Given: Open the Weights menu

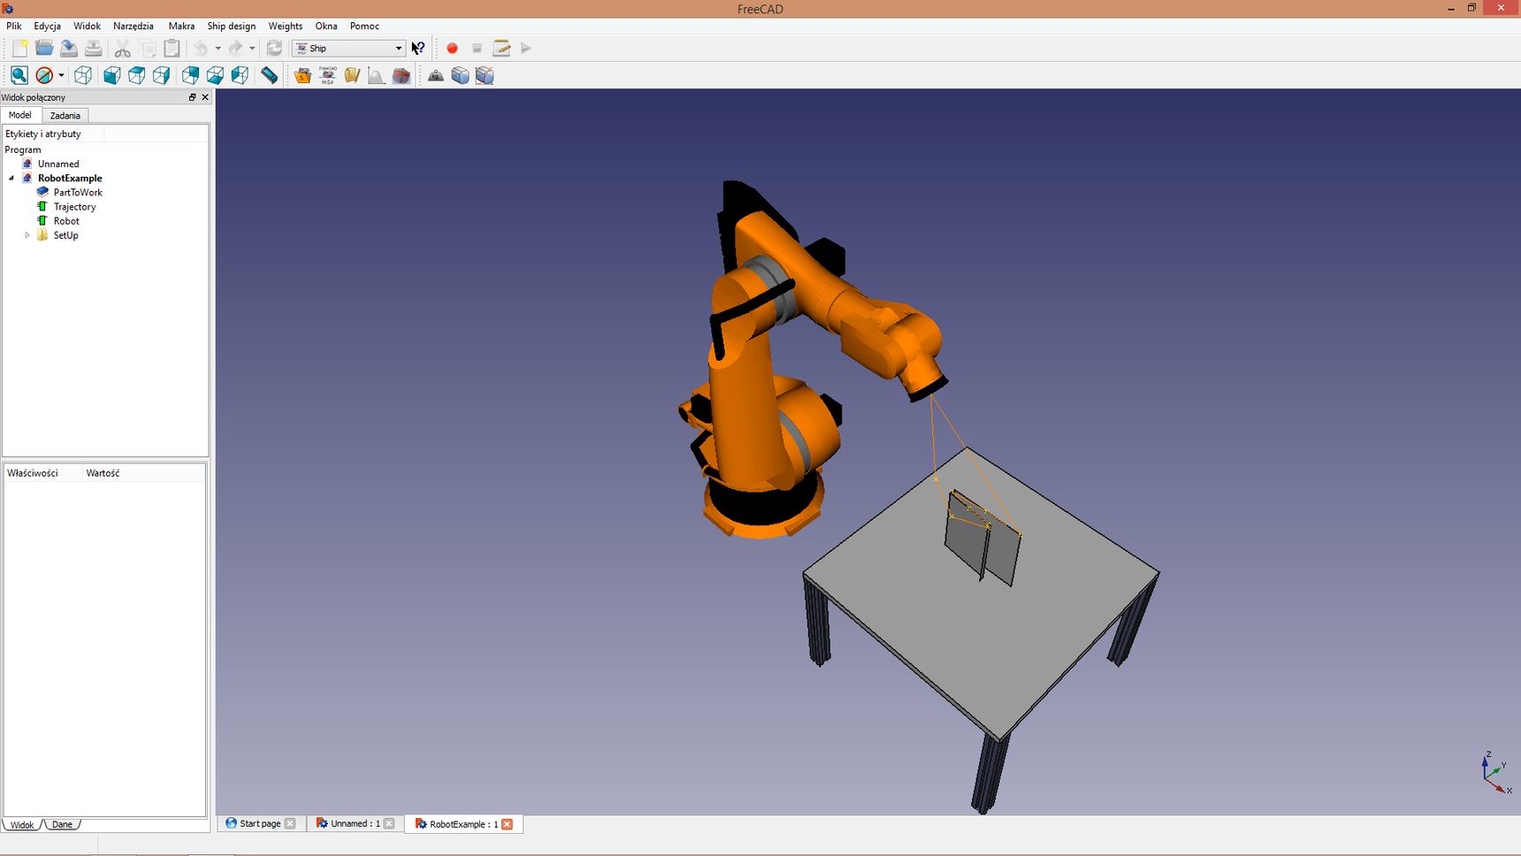Looking at the screenshot, I should point(285,27).
